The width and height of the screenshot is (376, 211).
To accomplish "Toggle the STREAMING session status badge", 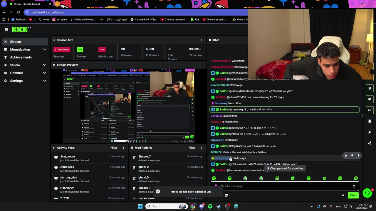I will click(61, 50).
